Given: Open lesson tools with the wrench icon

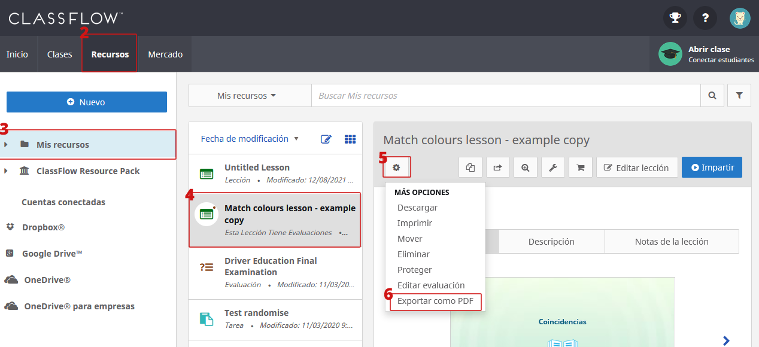Looking at the screenshot, I should 552,168.
